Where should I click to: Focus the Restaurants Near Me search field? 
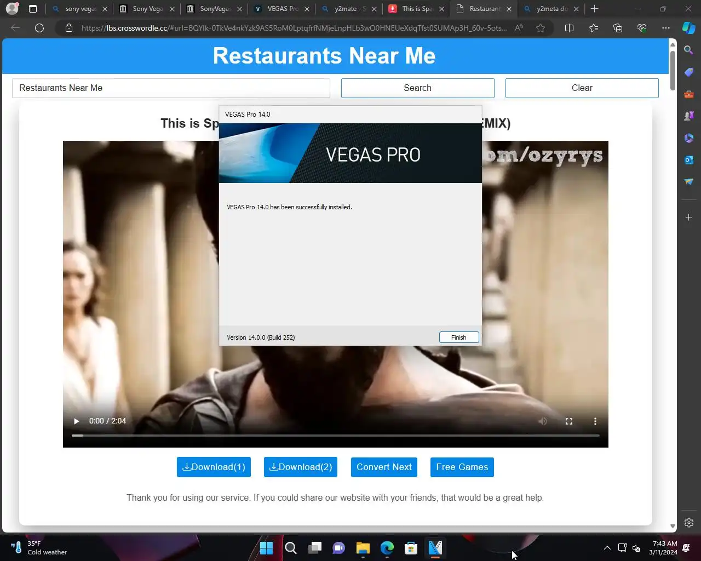point(171,88)
